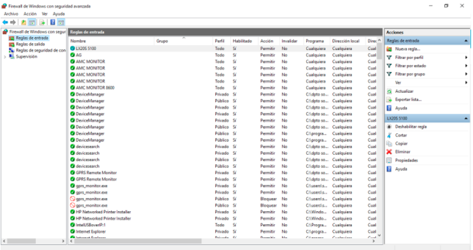
Task: Click the icon beside LX205 5100 rule
Action: click(72, 48)
